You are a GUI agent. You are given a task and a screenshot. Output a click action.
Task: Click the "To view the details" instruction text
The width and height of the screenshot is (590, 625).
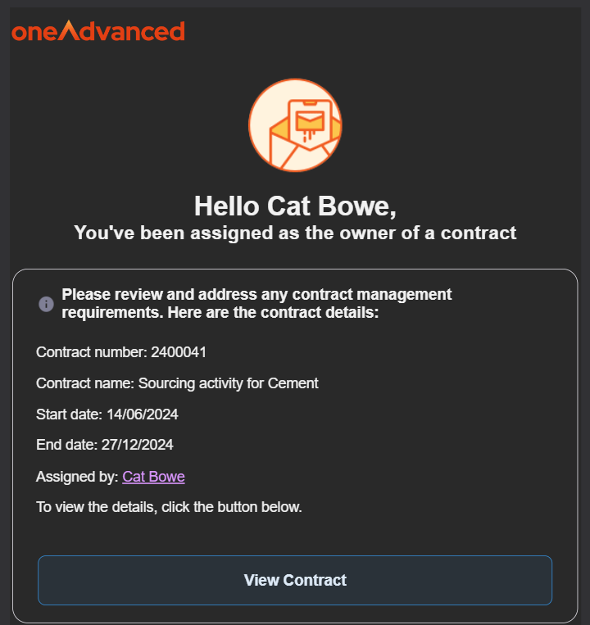169,507
